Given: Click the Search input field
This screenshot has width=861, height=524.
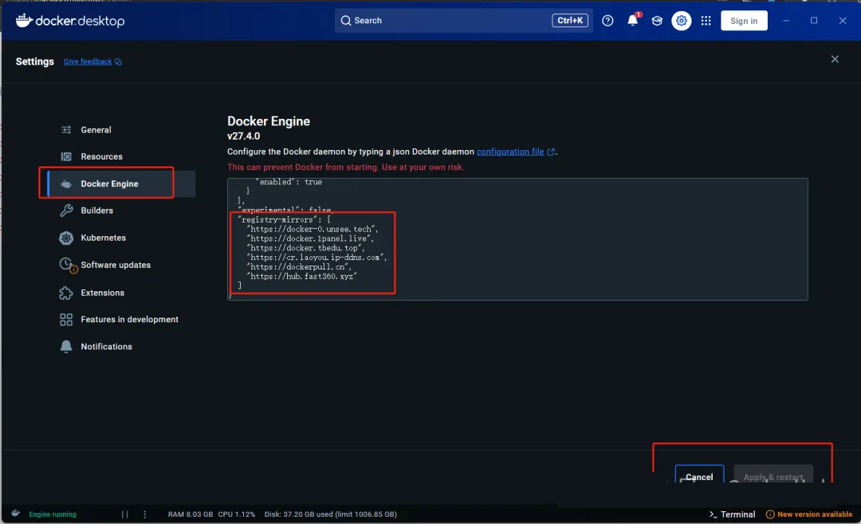Looking at the screenshot, I should pyautogui.click(x=463, y=20).
